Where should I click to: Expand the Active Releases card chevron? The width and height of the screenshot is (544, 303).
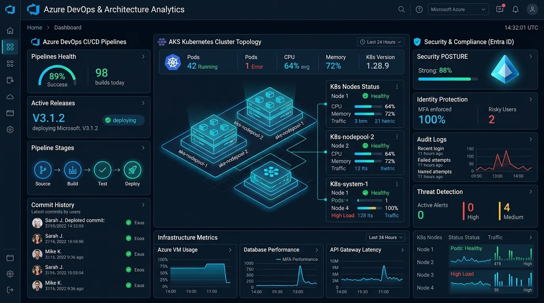pyautogui.click(x=143, y=103)
